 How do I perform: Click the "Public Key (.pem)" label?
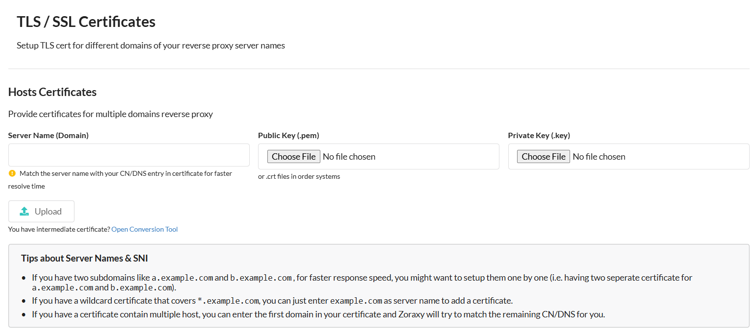click(x=288, y=136)
